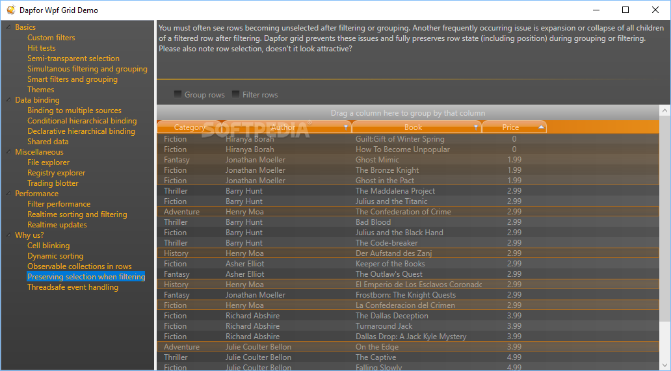
Task: Select Semi-transparent selection demo
Action: click(x=73, y=58)
